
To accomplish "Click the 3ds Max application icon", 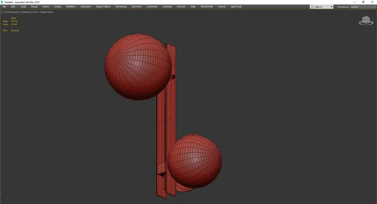I will click(x=2, y=2).
